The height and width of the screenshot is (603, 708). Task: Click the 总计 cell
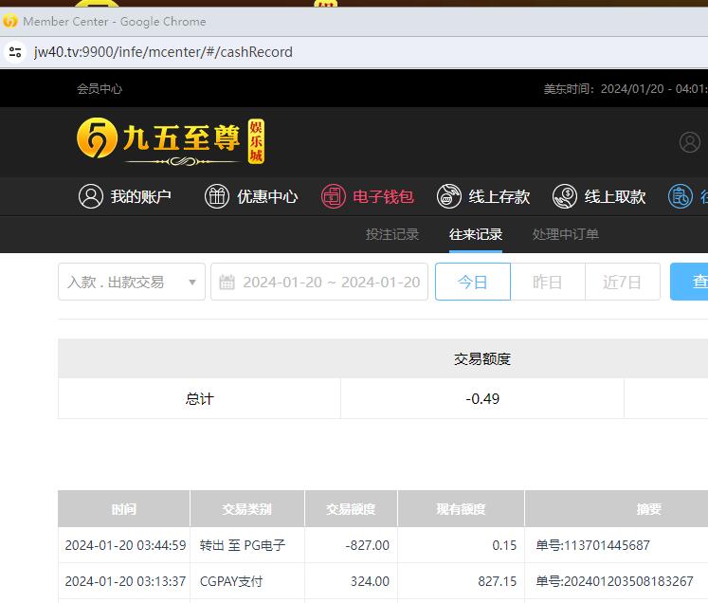click(199, 399)
